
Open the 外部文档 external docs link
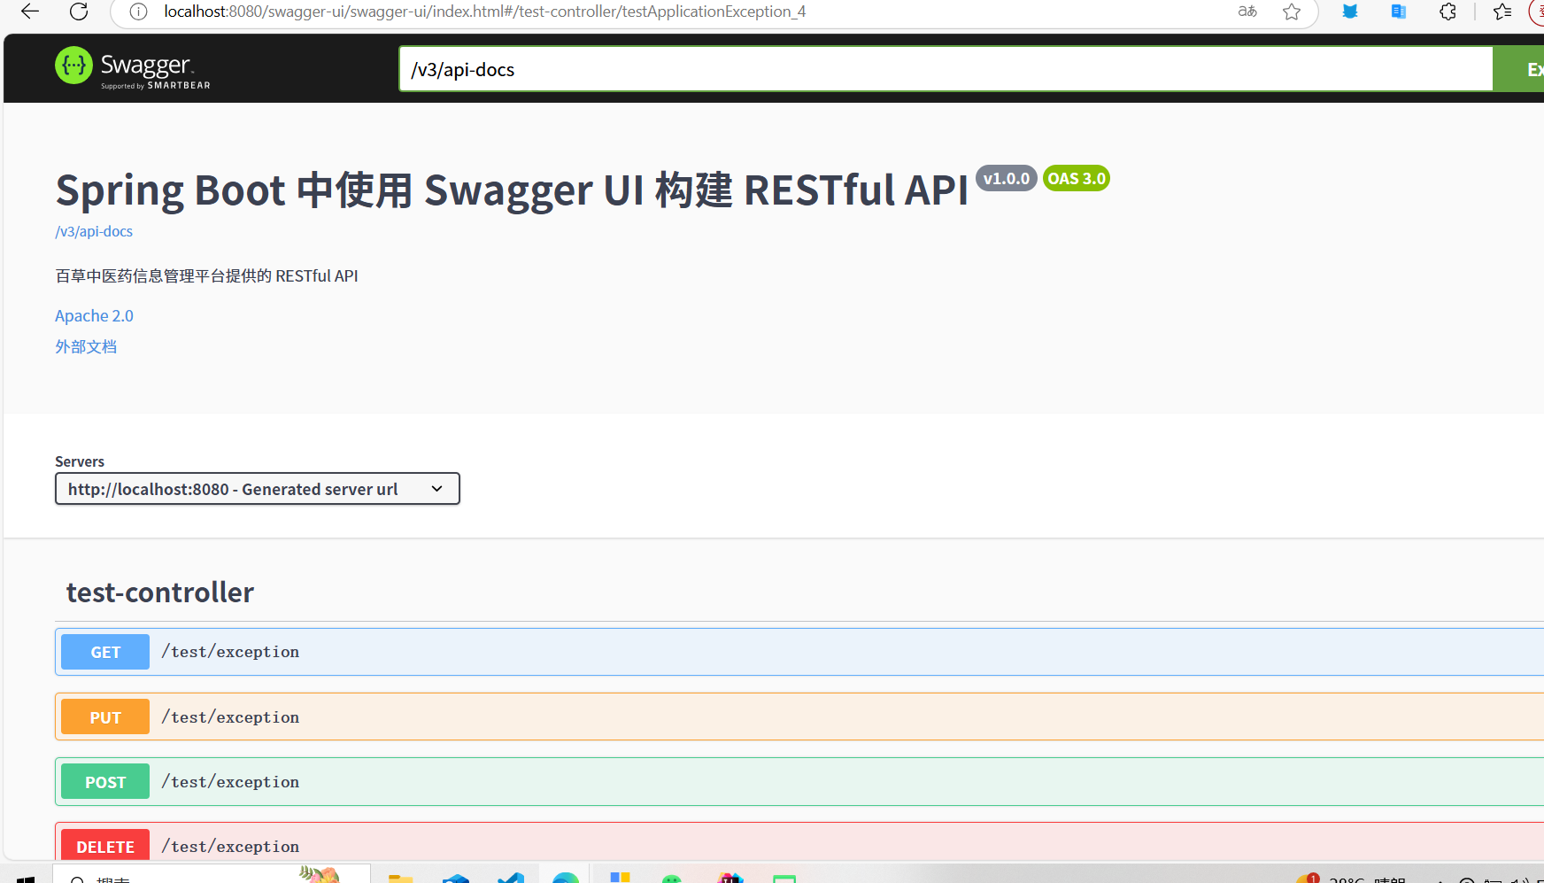86,346
